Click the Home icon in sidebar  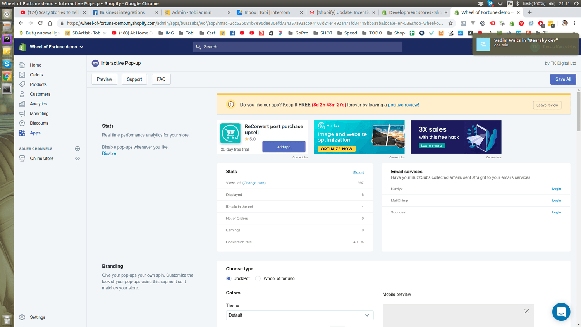click(x=22, y=65)
